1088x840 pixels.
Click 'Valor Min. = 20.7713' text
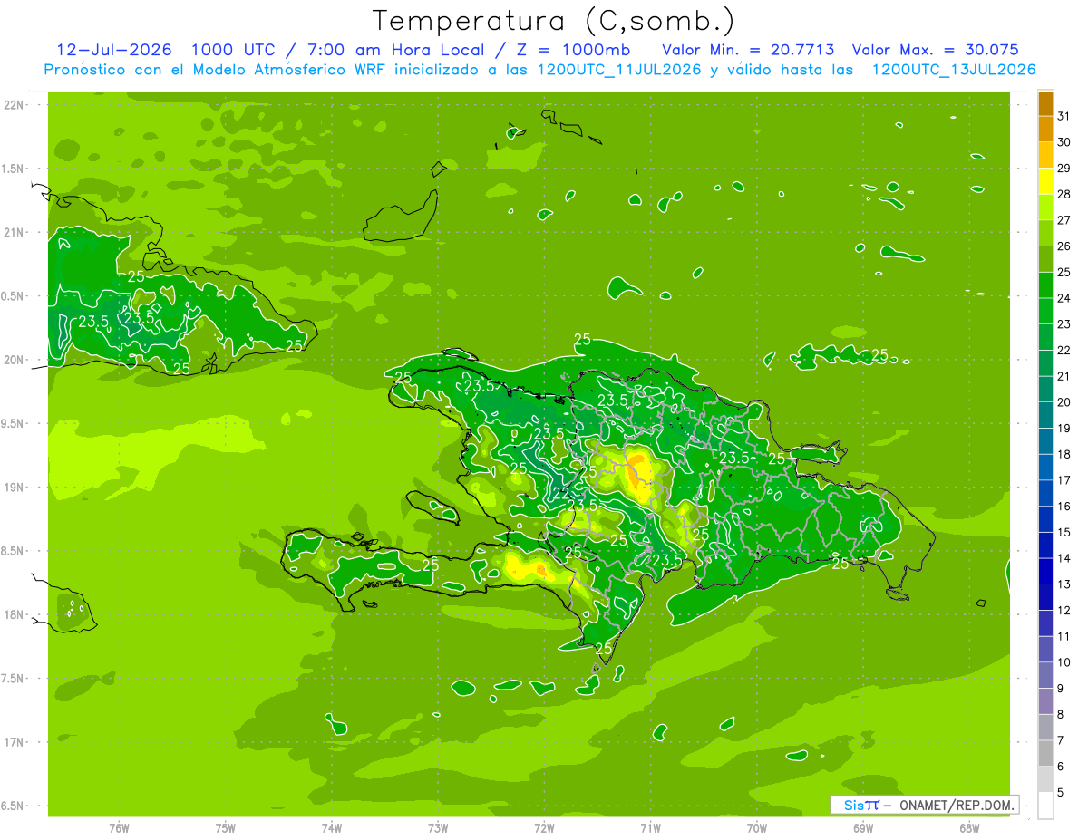coord(748,50)
